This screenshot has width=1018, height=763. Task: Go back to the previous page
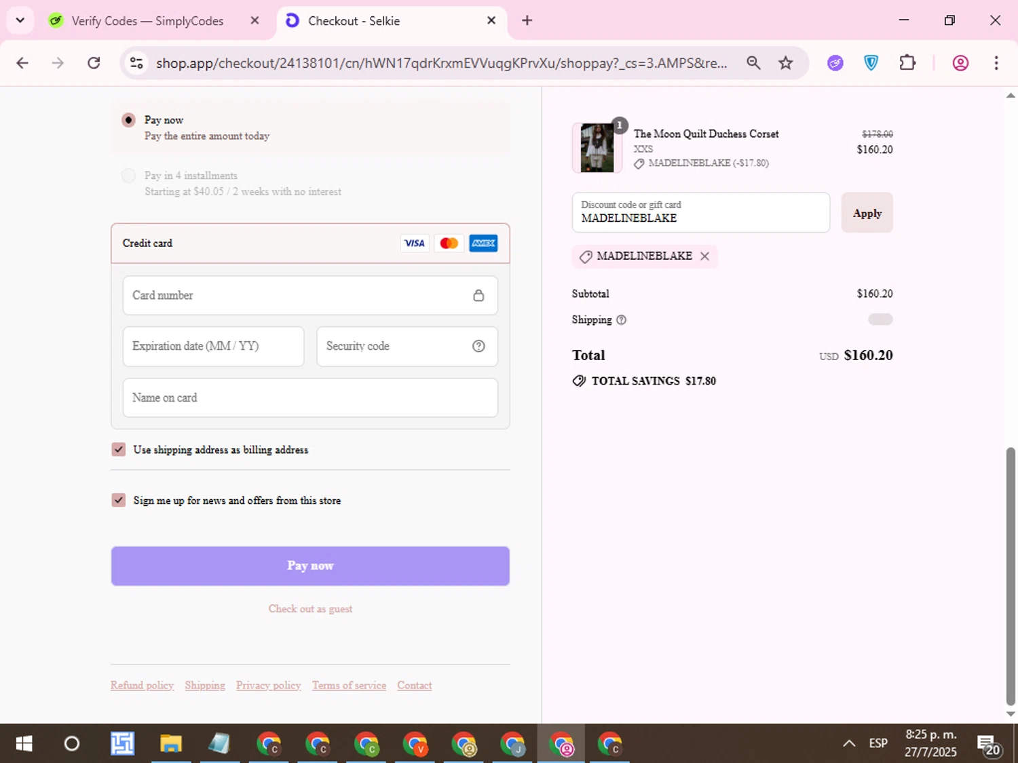(22, 63)
